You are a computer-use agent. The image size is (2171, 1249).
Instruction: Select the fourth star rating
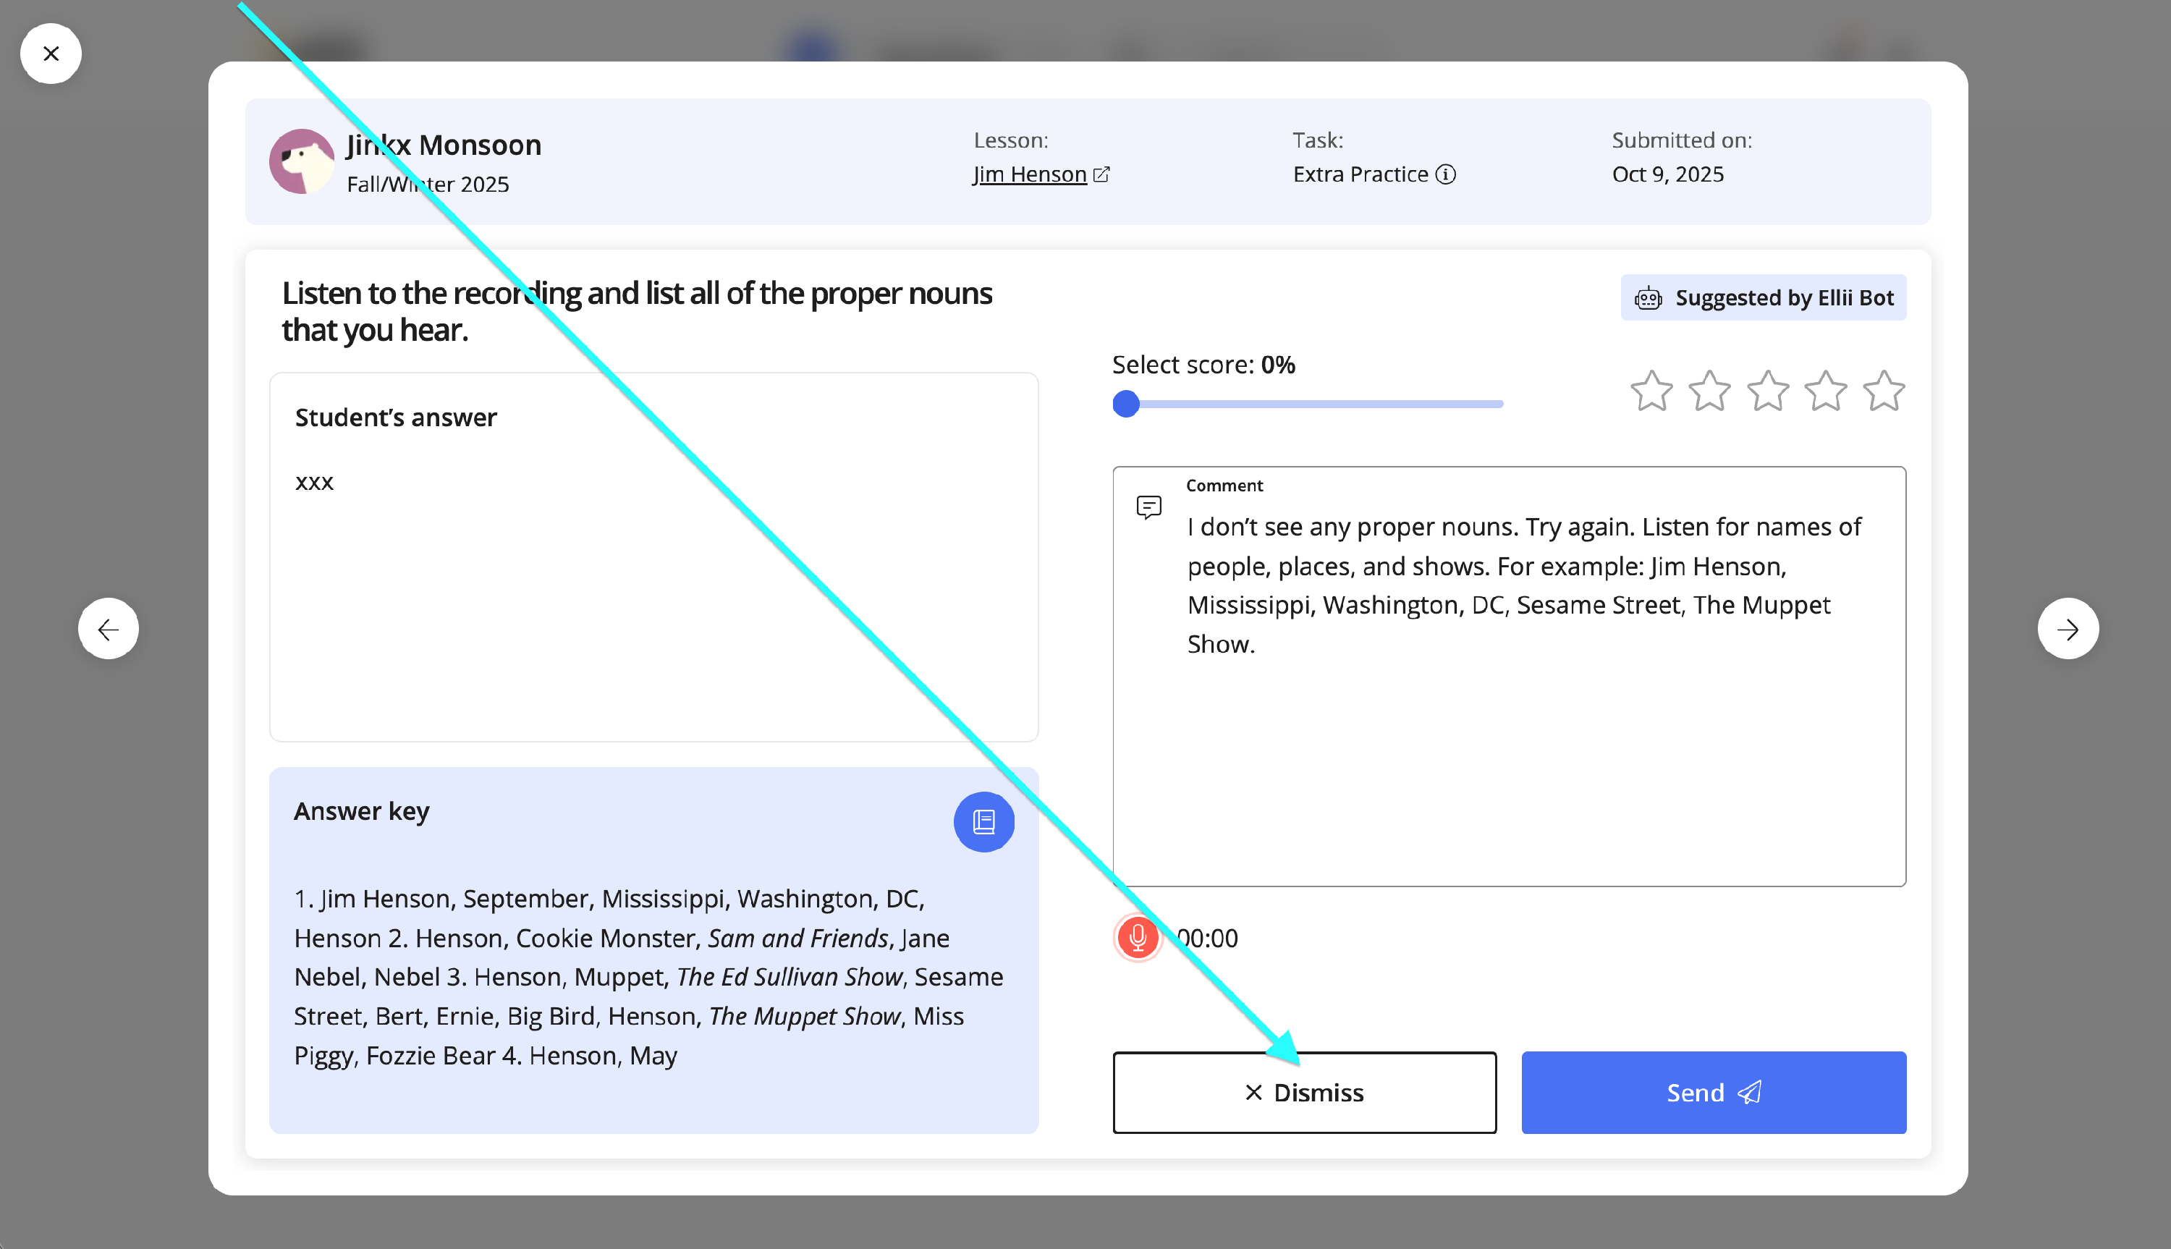coord(1825,391)
